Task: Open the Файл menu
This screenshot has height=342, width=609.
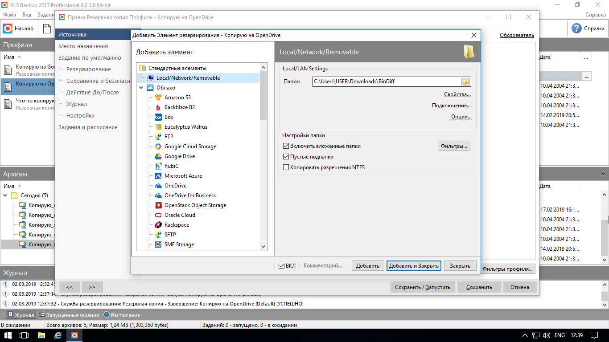Action: point(9,15)
